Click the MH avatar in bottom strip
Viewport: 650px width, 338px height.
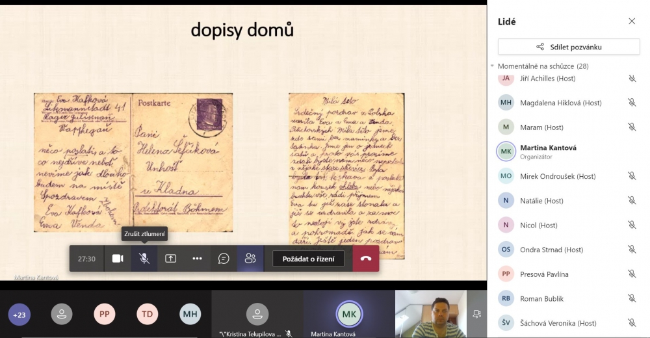click(x=190, y=314)
